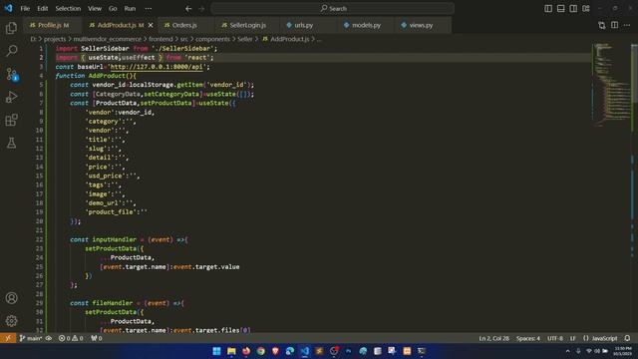Change indentation via 'Spaces: 4'

point(528,338)
